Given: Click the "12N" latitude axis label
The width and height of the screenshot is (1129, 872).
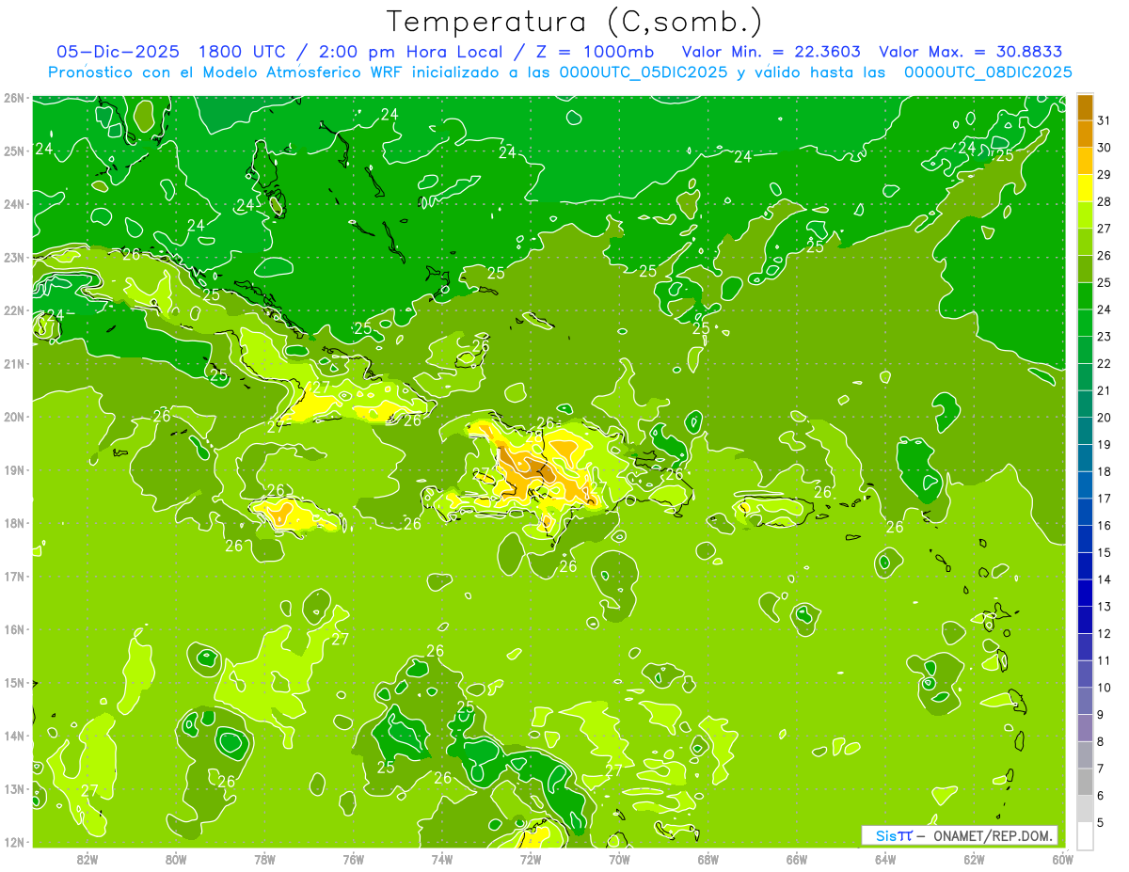Looking at the screenshot, I should coord(13,842).
